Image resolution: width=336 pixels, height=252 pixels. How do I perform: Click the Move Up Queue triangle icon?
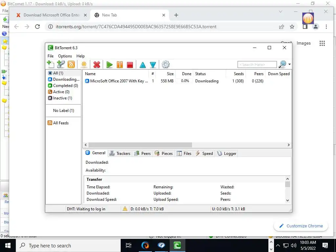pos(142,65)
